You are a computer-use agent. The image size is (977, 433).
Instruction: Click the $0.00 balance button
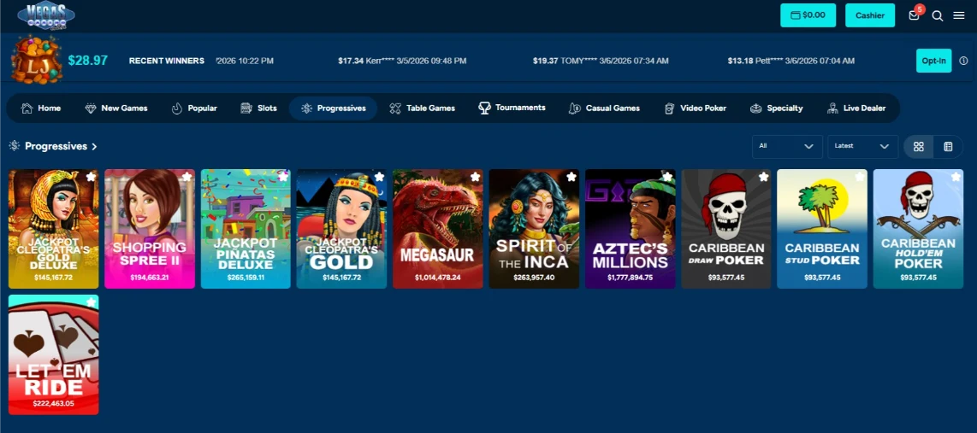click(808, 15)
